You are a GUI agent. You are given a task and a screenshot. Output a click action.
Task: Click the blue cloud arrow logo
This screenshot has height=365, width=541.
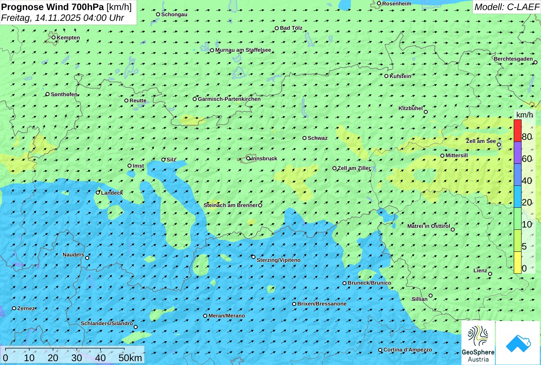point(518,343)
